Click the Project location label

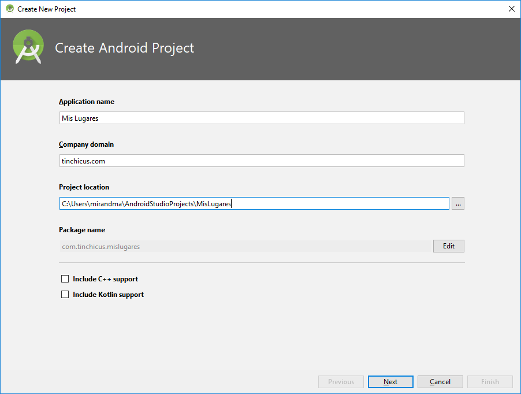coord(84,187)
